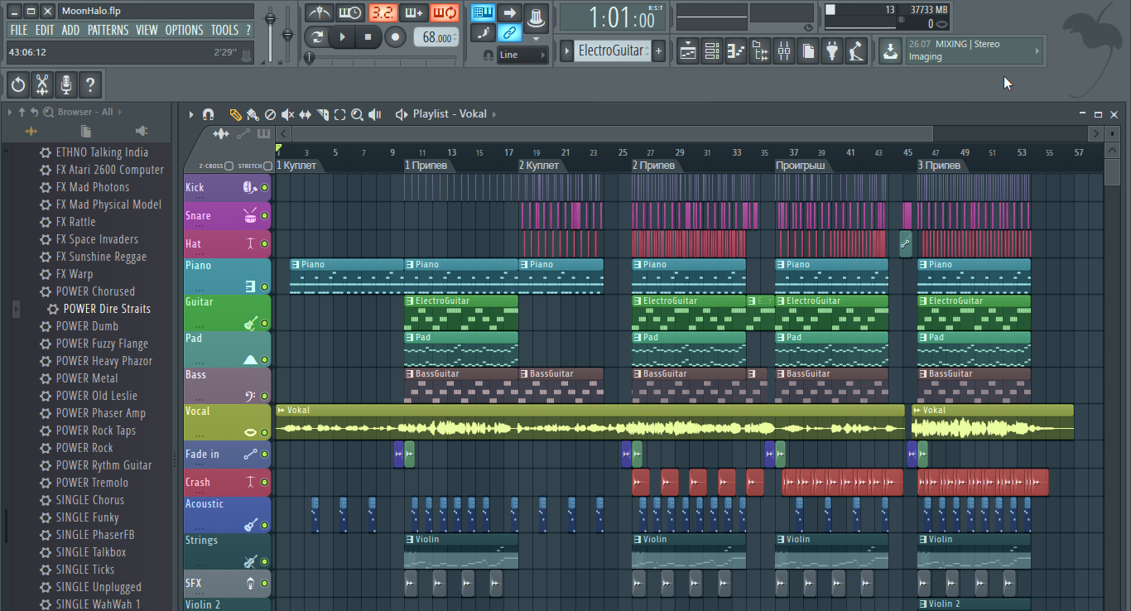1131x611 pixels.
Task: Enable the STRETCH checkbox
Action: (x=267, y=166)
